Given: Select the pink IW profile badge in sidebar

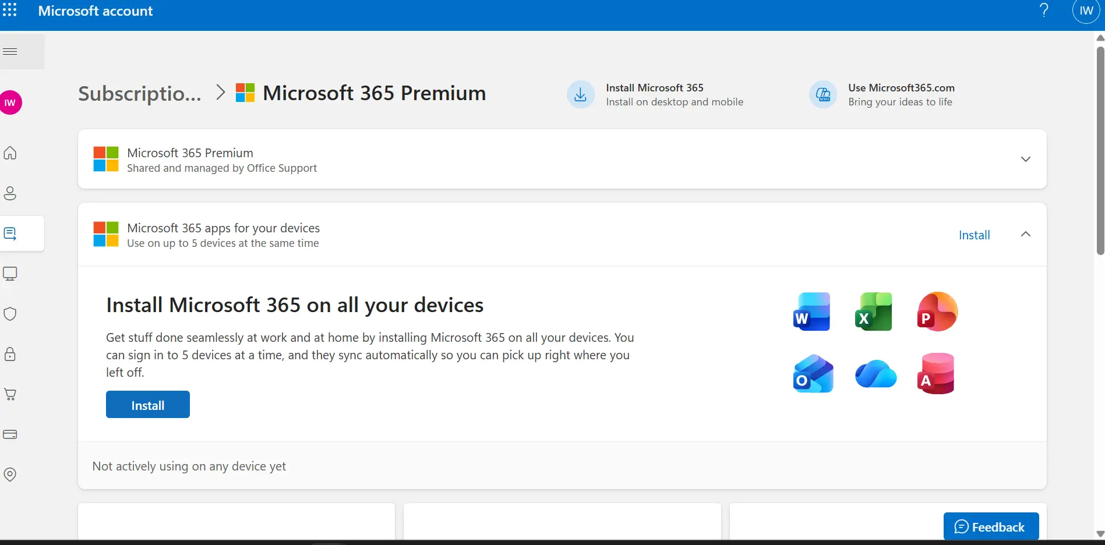Looking at the screenshot, I should click(10, 103).
